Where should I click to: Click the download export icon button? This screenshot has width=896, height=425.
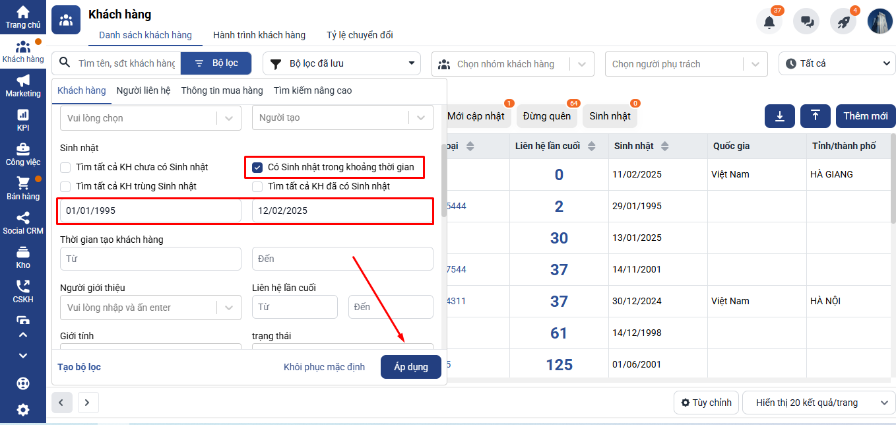coord(780,116)
